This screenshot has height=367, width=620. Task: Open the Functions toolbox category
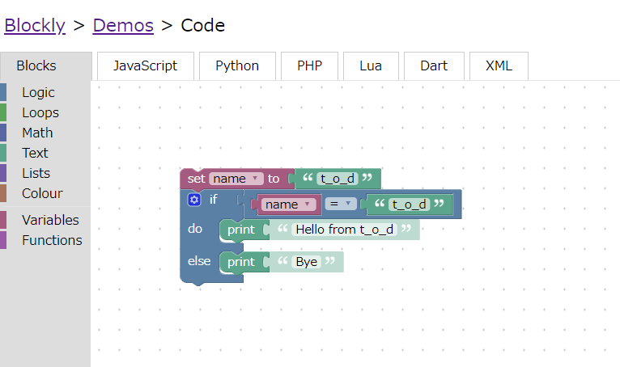pos(52,240)
